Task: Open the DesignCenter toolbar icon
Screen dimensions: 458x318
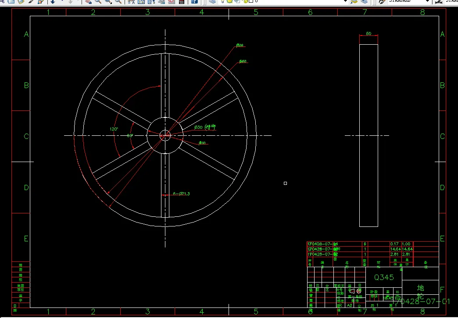Action: [141, 2]
